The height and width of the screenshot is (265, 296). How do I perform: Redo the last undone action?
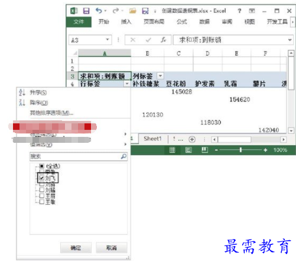click(x=116, y=11)
